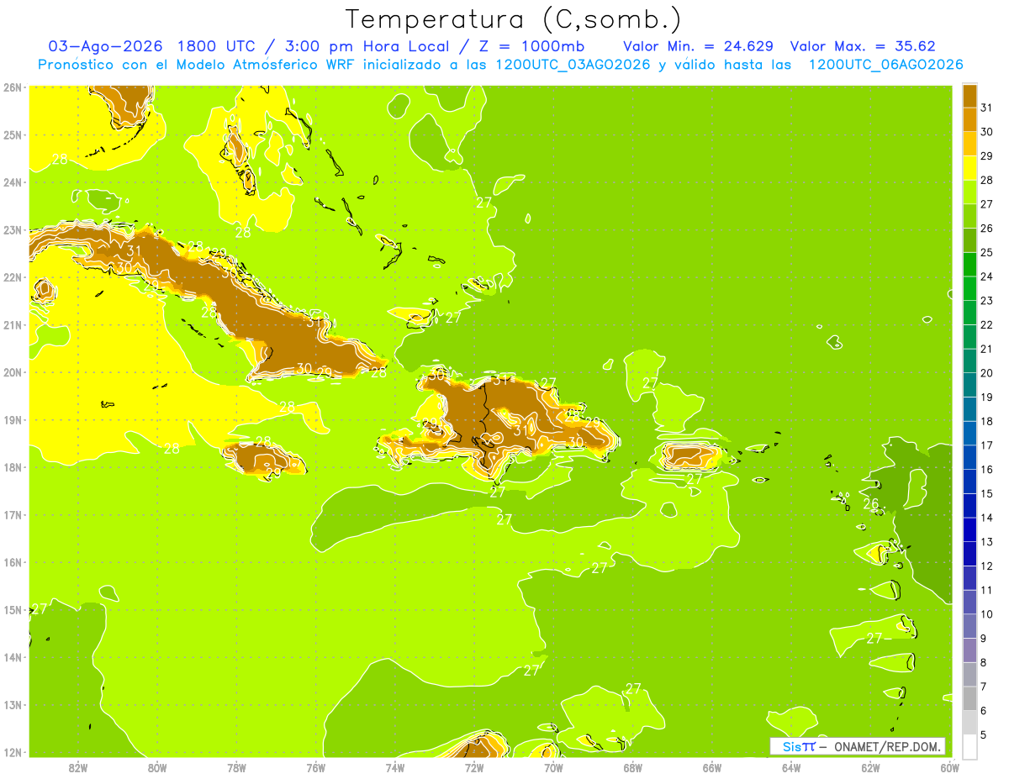The image size is (1009, 779).
Task: Click legend value 18 on the color scale
Action: [x=986, y=421]
